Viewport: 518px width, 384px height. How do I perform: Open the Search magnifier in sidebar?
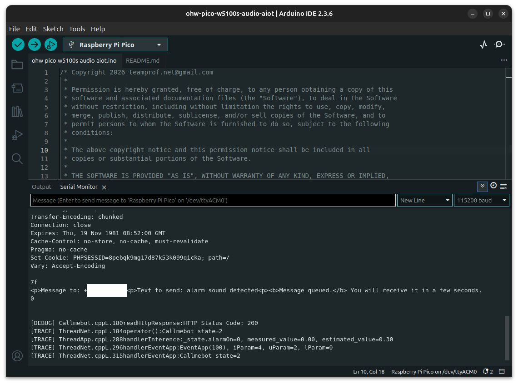(x=17, y=158)
